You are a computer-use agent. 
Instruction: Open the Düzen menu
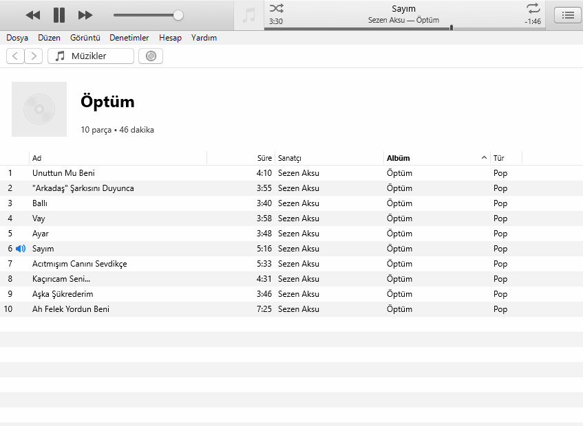tap(49, 38)
